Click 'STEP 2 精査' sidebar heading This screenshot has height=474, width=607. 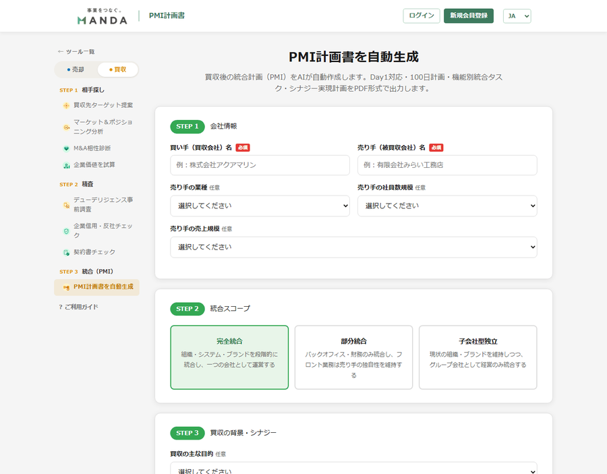(x=76, y=184)
